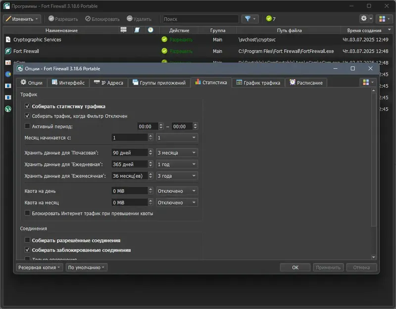Screen dimensions: 396x309
Task: Enable Собирать разрешённые соединения checkbox
Action: tap(27, 240)
